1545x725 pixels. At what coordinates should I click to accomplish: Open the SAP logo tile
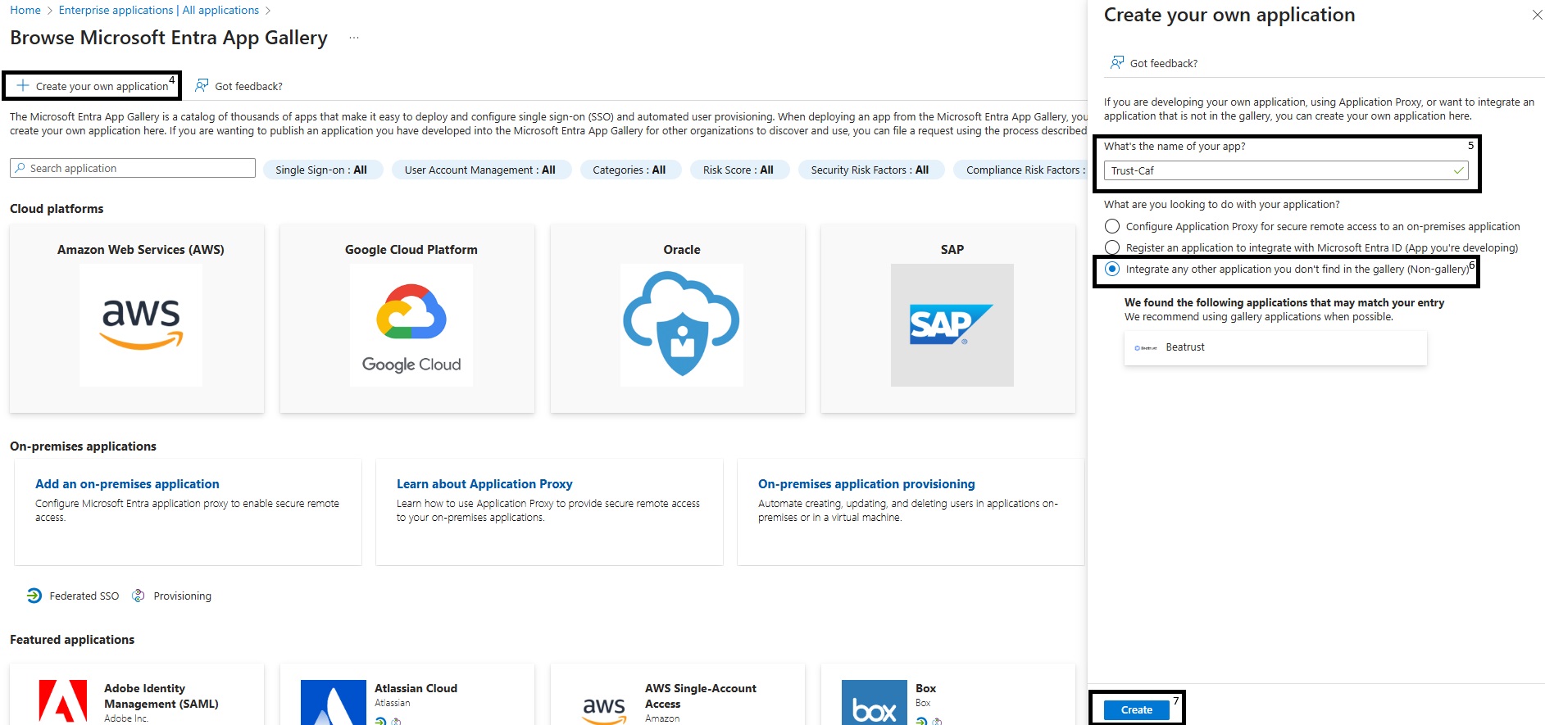click(952, 325)
